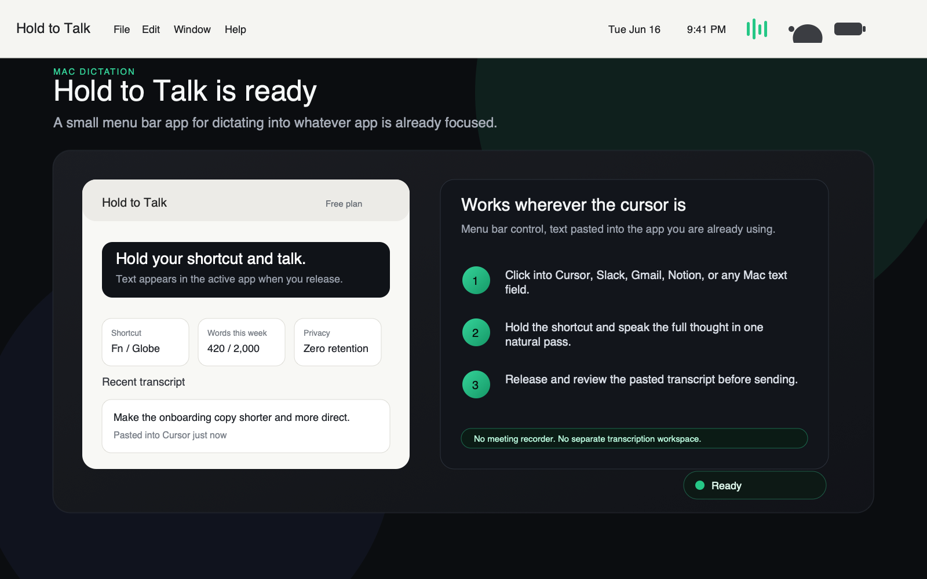Click the Recent transcript label
Image resolution: width=927 pixels, height=579 pixels.
[x=144, y=382]
